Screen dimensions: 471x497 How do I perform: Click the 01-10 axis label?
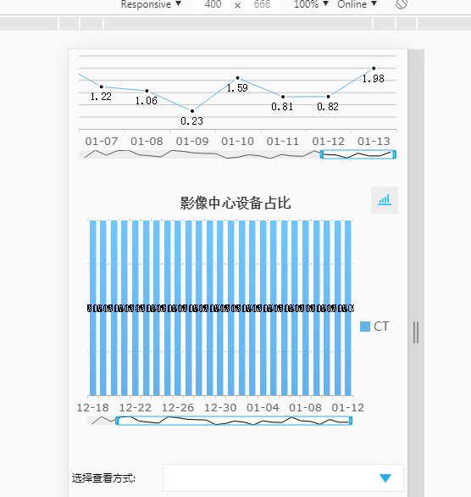(x=237, y=142)
